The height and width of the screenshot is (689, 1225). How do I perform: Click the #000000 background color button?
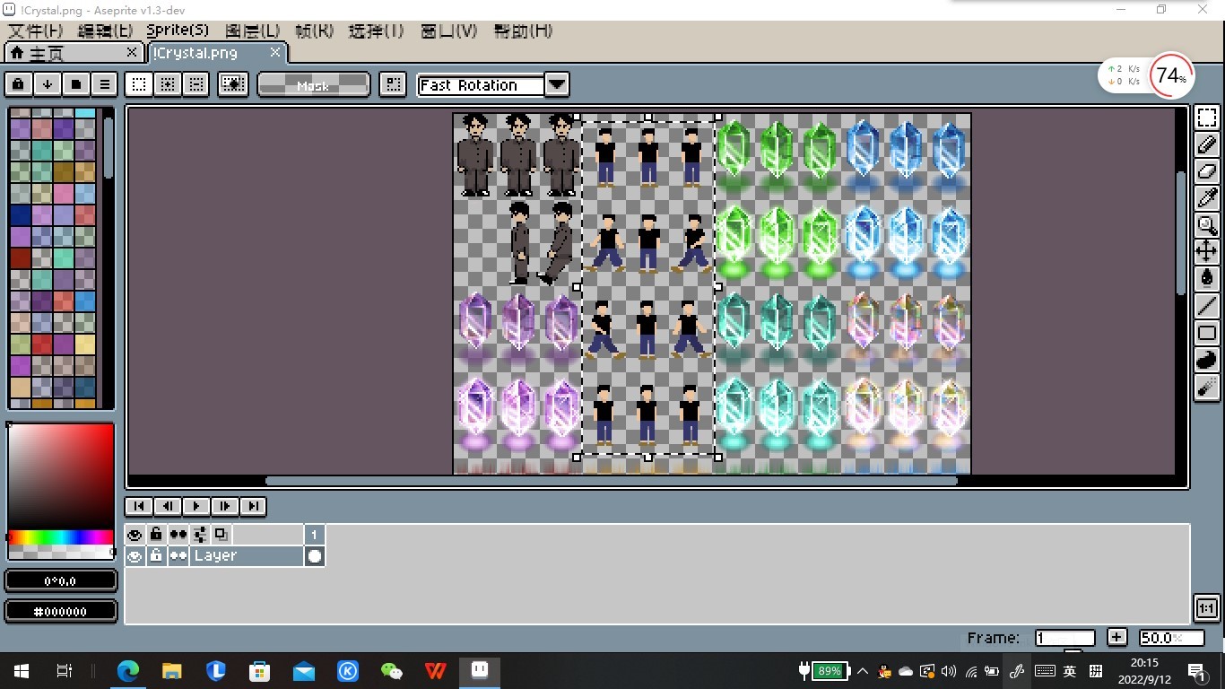61,611
